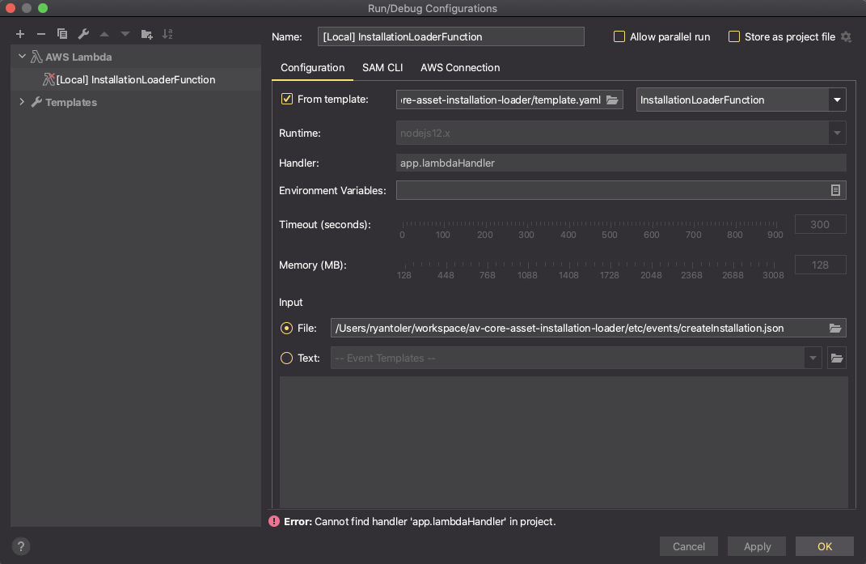Click the empty event text area
Image resolution: width=866 pixels, height=564 pixels.
pyautogui.click(x=564, y=442)
